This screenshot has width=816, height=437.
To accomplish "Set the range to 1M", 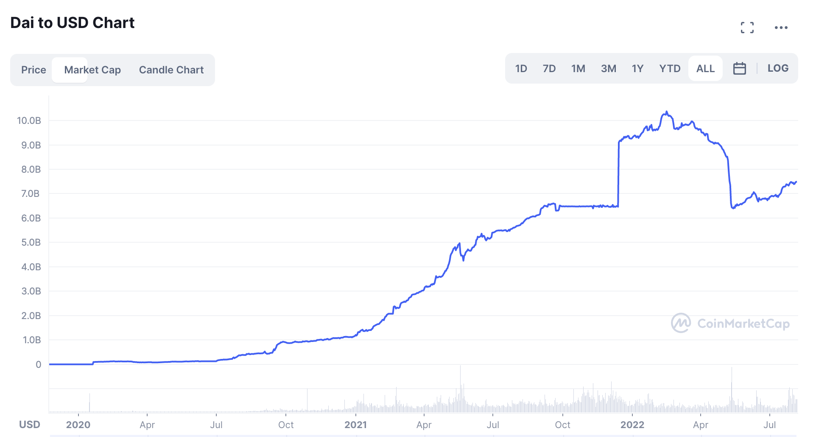I will (x=578, y=68).
